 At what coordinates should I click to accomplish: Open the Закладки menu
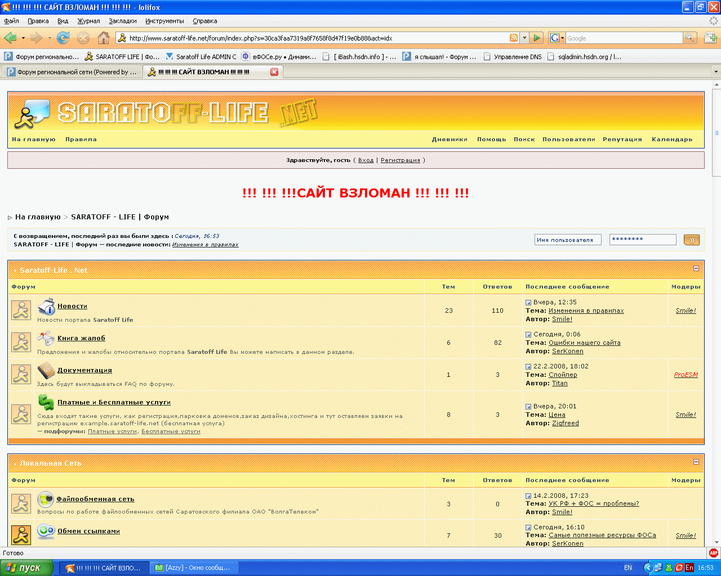point(123,21)
